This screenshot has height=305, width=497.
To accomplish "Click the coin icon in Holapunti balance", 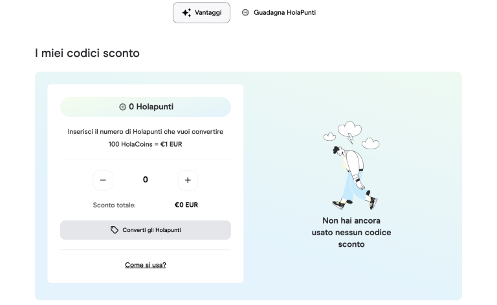I will pos(123,107).
